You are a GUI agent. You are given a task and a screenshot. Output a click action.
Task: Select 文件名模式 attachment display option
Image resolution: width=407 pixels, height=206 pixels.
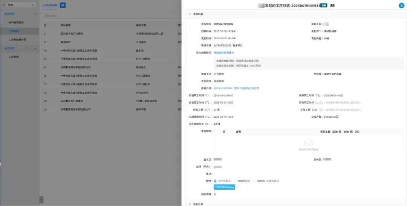point(215,181)
